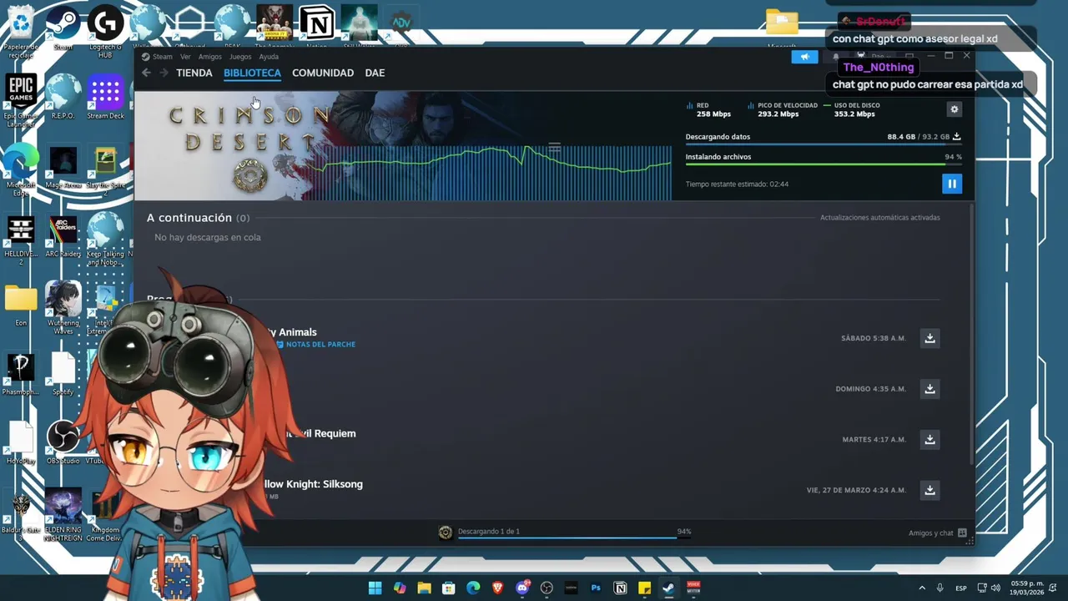Open Stream Deck desktop shortcut
Screen dimensions: 1068x601
point(105,96)
